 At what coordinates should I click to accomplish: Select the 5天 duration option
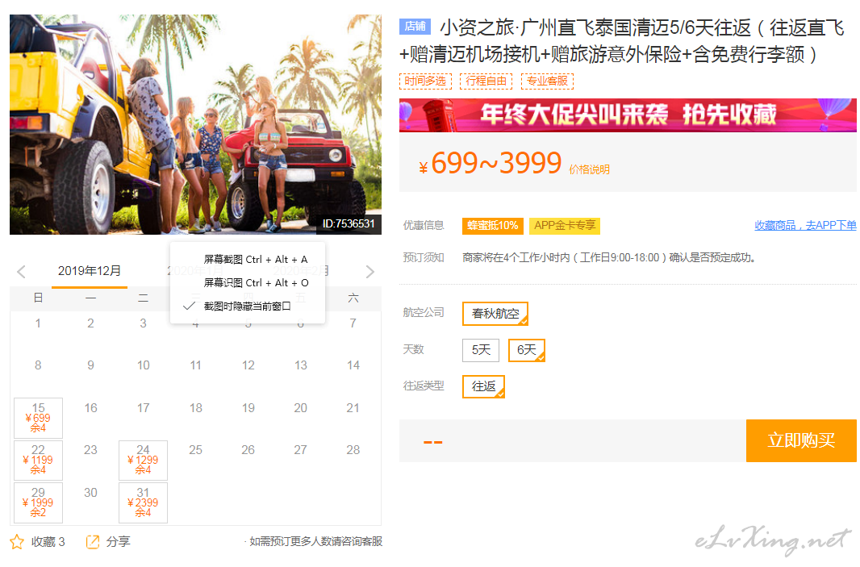481,350
